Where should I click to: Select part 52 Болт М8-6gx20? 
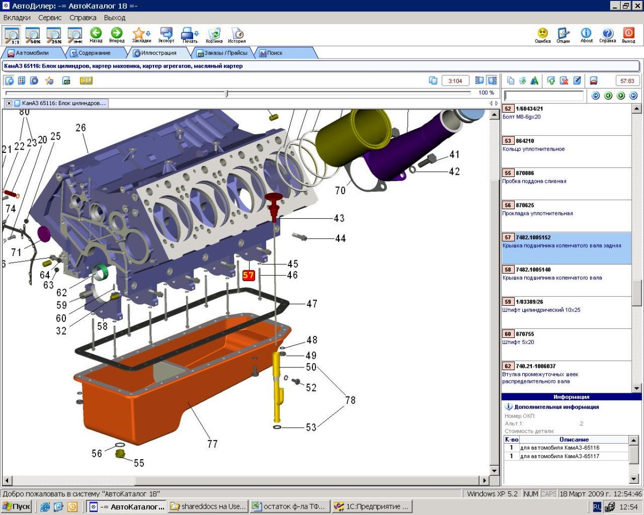pos(567,120)
